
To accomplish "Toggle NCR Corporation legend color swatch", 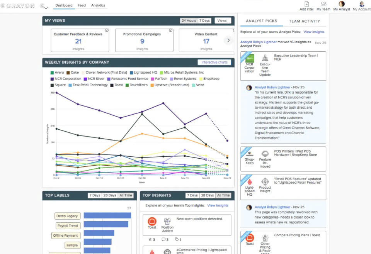I will 52,79.
